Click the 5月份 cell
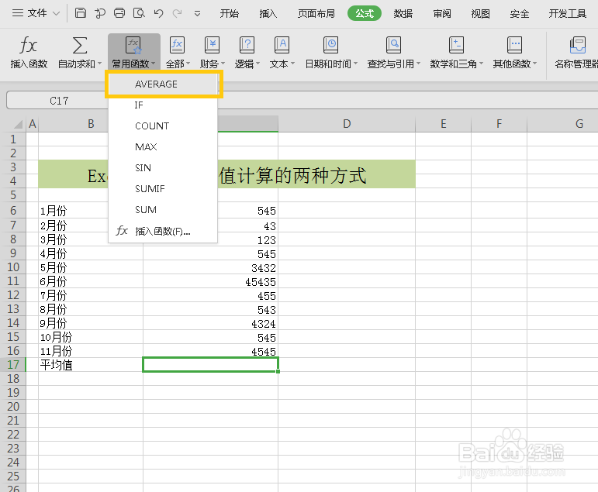The image size is (598, 492). (x=91, y=267)
